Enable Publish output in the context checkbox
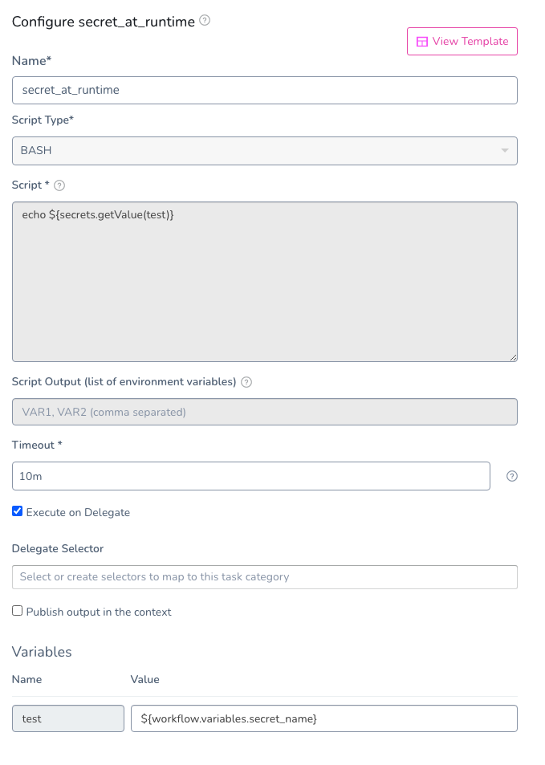 [x=18, y=611]
